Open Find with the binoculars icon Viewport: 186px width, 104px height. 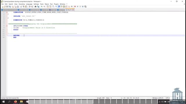(x=35, y=7)
